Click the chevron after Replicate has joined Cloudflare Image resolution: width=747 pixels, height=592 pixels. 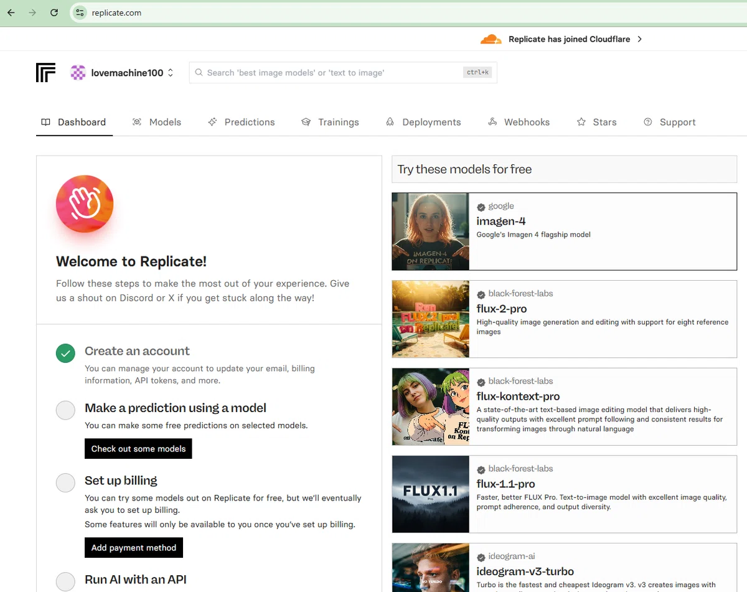tap(639, 39)
